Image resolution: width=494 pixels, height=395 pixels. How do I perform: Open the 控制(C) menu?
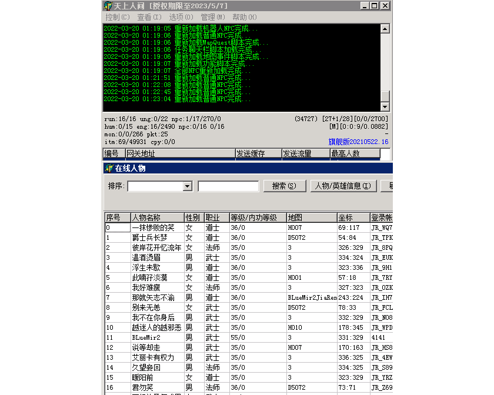tap(118, 18)
